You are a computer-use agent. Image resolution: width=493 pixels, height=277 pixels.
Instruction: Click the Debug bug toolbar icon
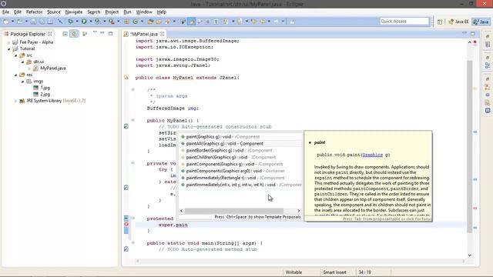[x=70, y=22]
